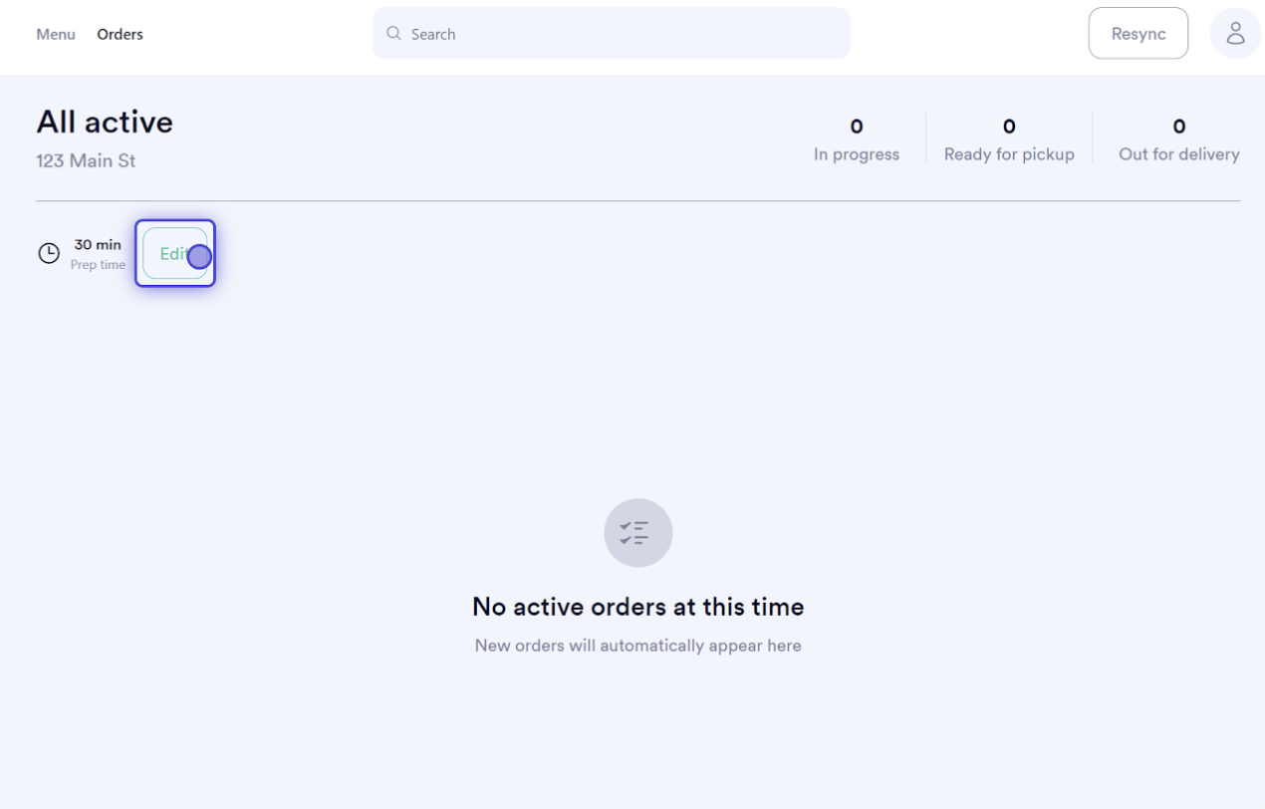This screenshot has height=809, width=1265.
Task: Click the 30 min prep time value
Action: [98, 244]
